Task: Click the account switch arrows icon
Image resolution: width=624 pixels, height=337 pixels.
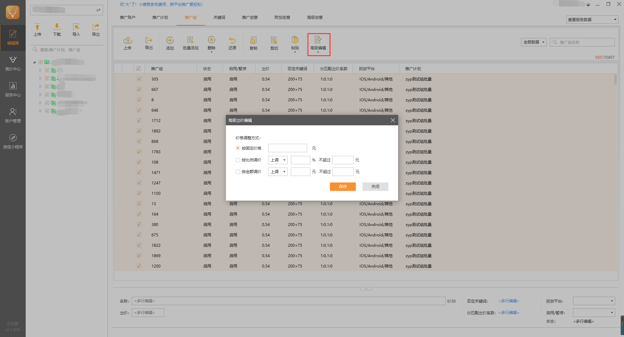Action: pyautogui.click(x=98, y=10)
